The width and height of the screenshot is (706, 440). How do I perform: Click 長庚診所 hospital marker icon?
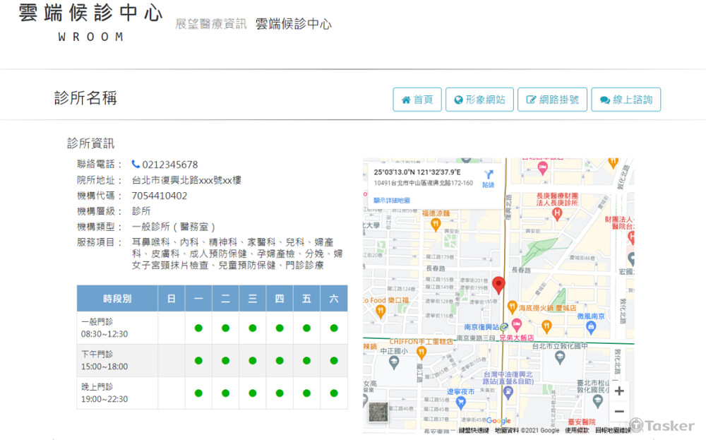[557, 212]
